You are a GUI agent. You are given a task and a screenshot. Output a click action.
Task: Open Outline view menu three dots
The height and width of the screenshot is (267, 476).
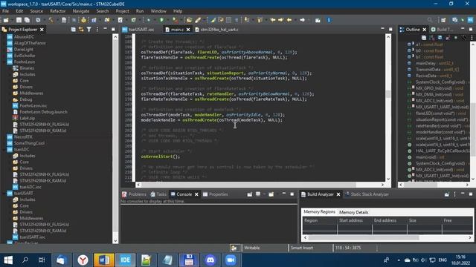click(x=472, y=38)
